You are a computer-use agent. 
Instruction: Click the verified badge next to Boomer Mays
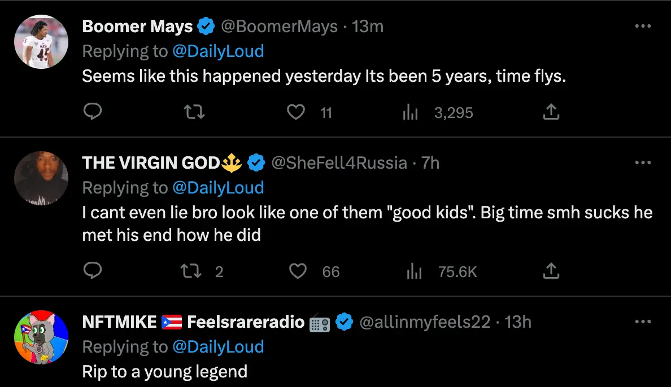(207, 26)
